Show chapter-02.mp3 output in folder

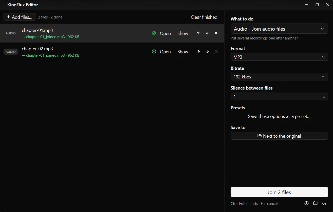[x=183, y=52]
